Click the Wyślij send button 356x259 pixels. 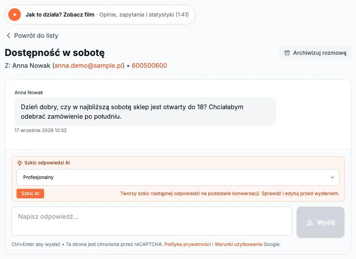click(320, 222)
